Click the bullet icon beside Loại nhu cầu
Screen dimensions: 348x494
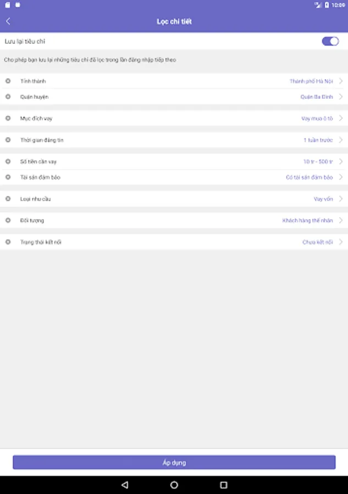coord(8,199)
